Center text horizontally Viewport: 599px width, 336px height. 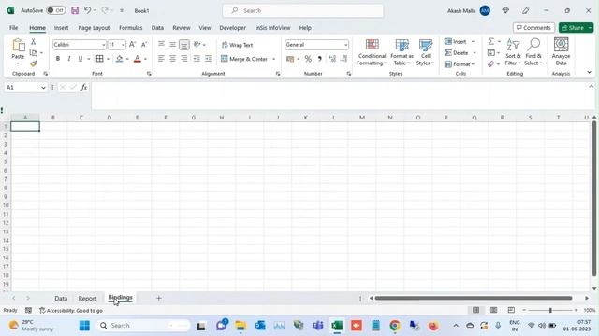point(172,59)
